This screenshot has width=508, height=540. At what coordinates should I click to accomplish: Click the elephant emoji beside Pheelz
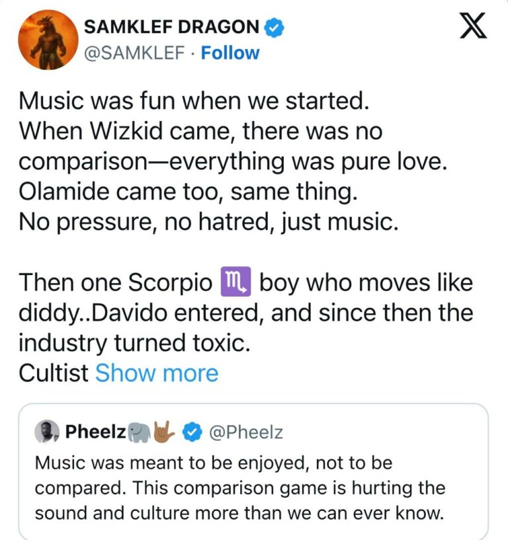point(139,432)
